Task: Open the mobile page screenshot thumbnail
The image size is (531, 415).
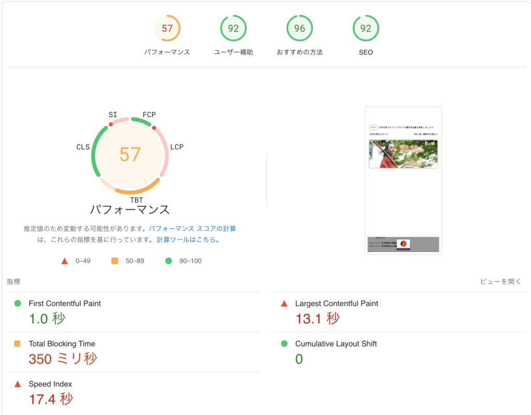Action: (403, 180)
